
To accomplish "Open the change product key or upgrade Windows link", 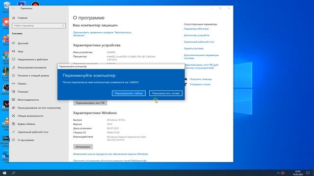I will click(x=110, y=154).
